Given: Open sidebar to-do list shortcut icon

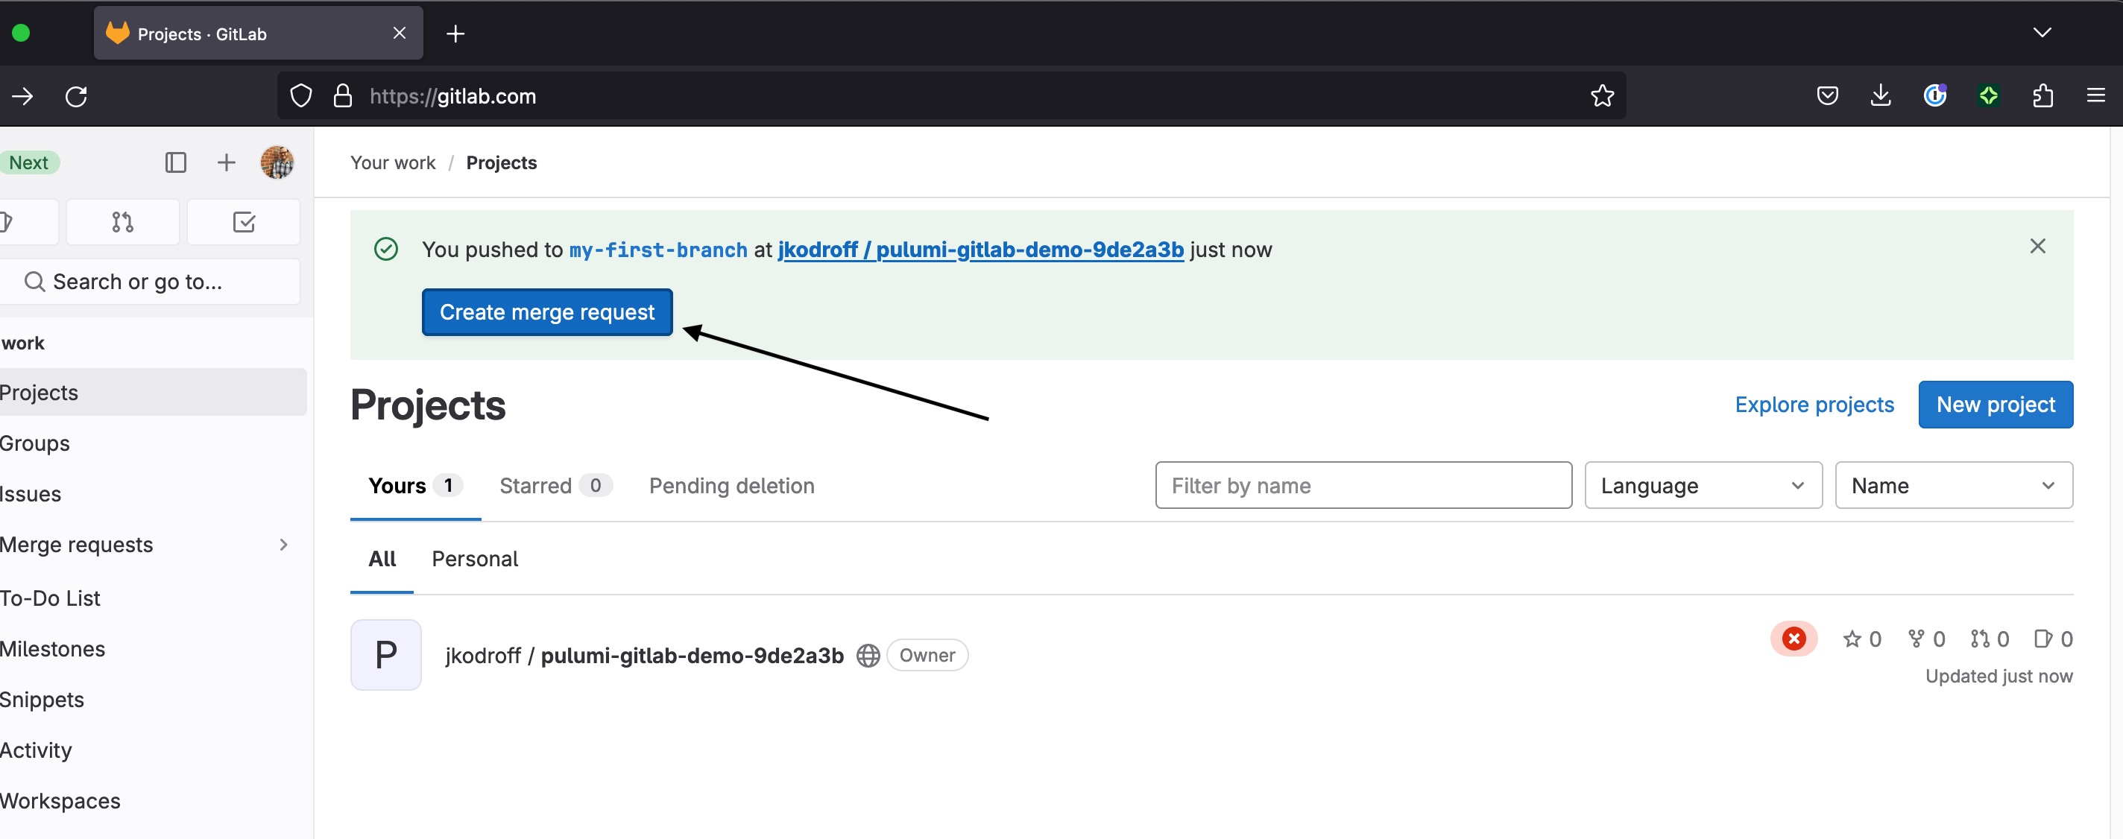Looking at the screenshot, I should (244, 222).
